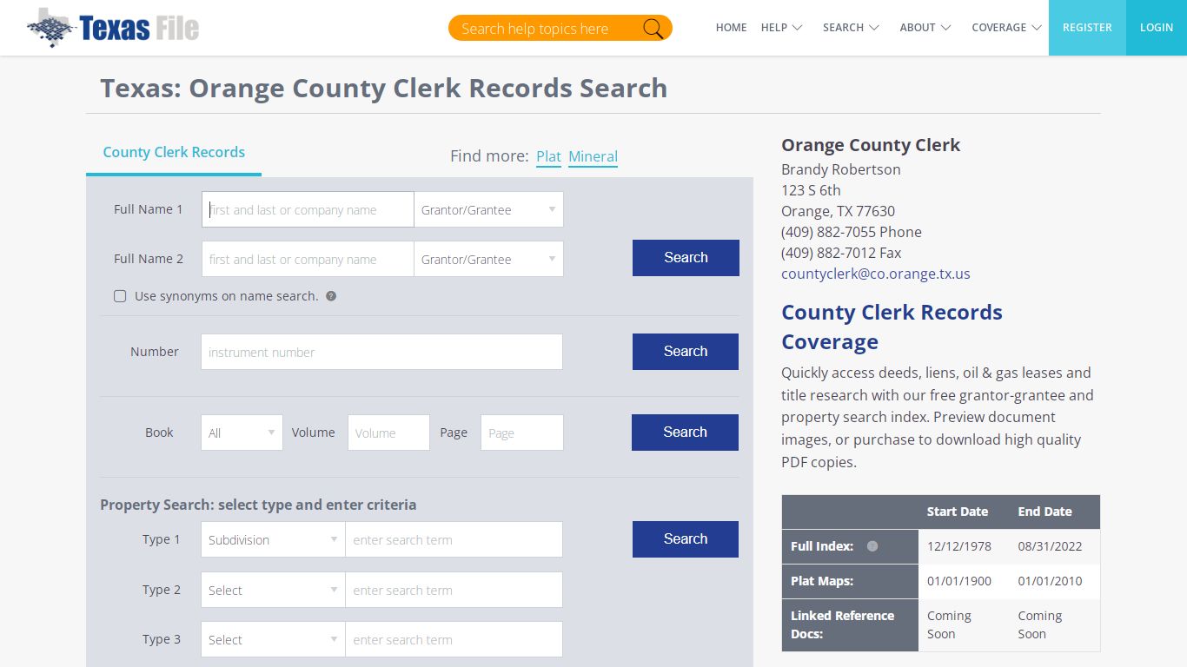
Task: Click the '(409) 882-7012 Fax' text
Action: pyautogui.click(x=841, y=253)
